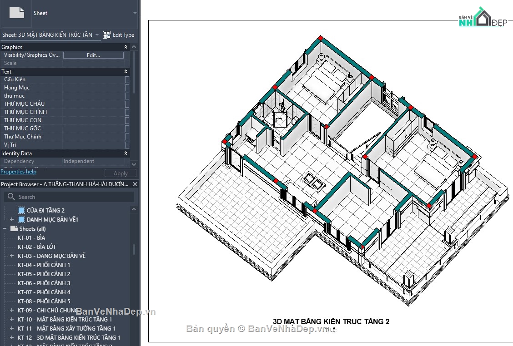Select sheet KT-05 - PHỐI CẢNH 2
Image resolution: width=513 pixels, height=346 pixels.
pyautogui.click(x=44, y=274)
